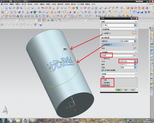Open the 文件(F) menu
The width and height of the screenshot is (154, 123).
coord(6,4)
